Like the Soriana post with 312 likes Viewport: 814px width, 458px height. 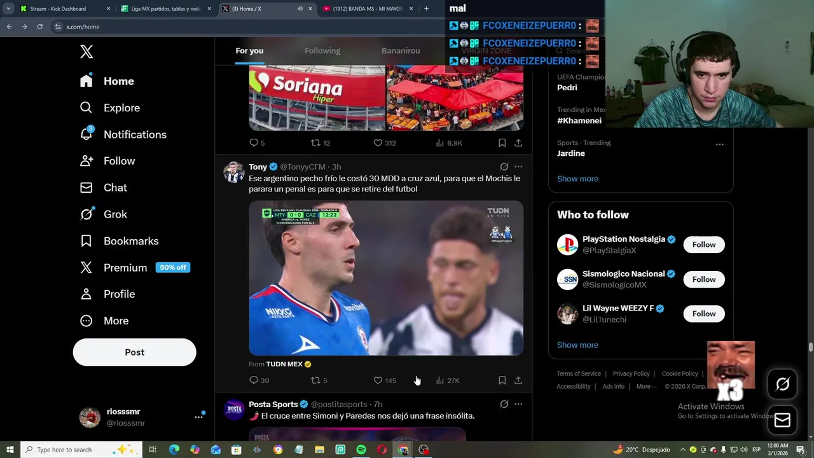pyautogui.click(x=384, y=143)
